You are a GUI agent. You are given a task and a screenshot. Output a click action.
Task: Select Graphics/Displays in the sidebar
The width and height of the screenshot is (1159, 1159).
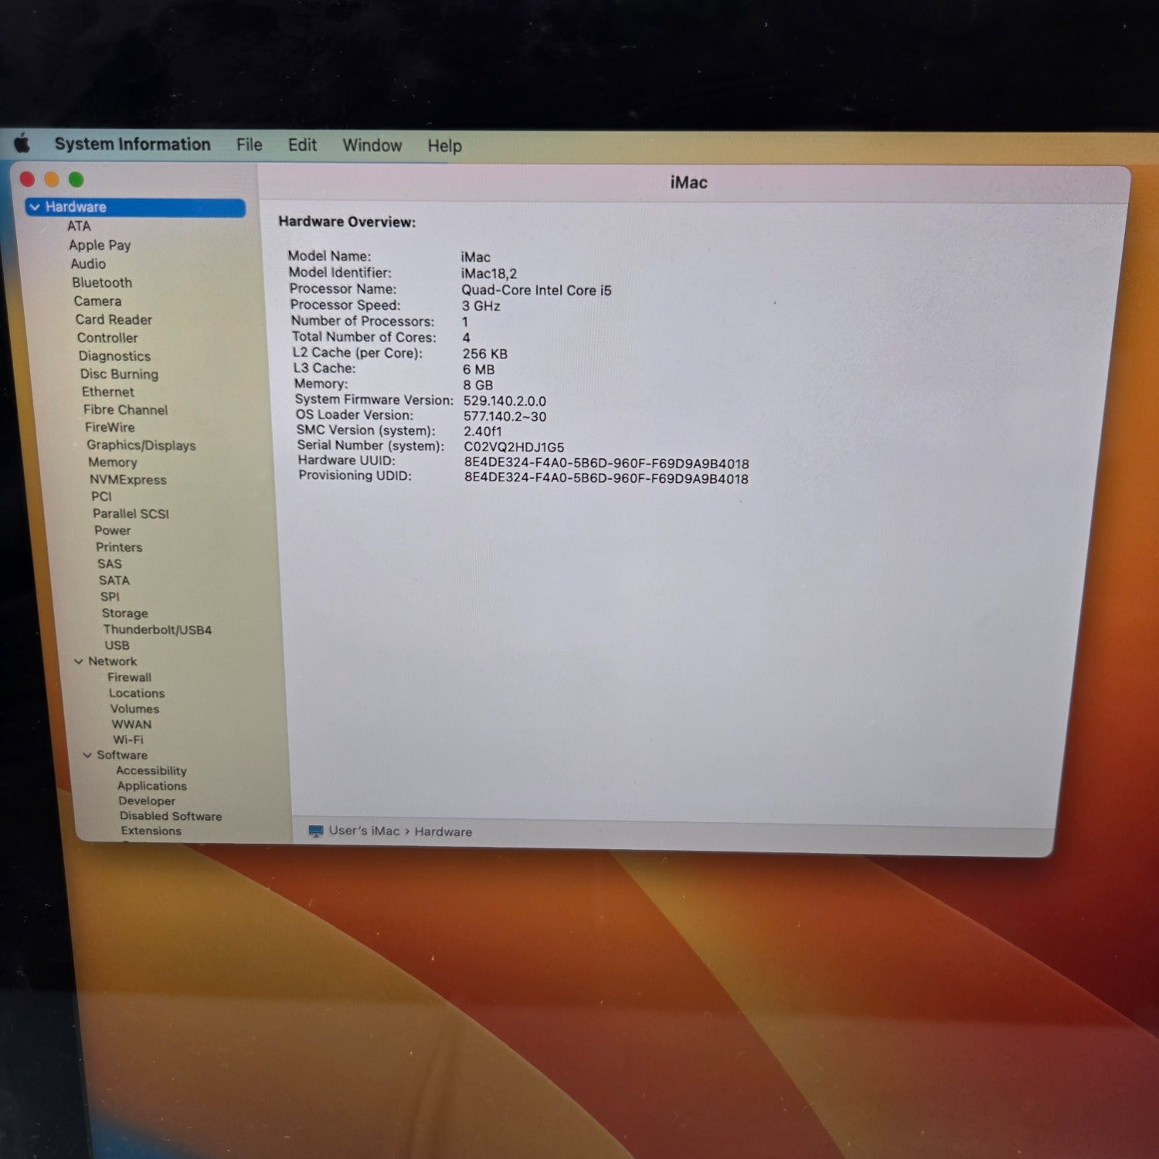point(141,445)
